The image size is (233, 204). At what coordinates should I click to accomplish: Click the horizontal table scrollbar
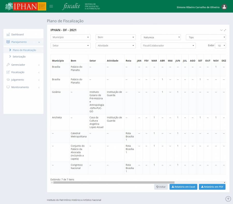pyautogui.click(x=114, y=182)
